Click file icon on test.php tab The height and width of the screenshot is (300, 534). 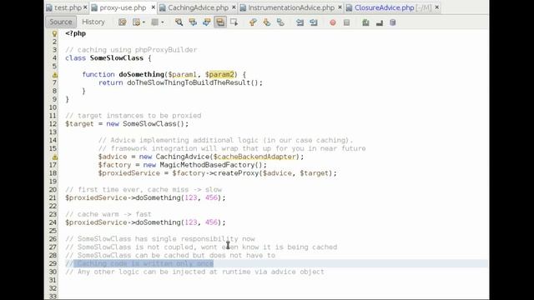(x=49, y=7)
